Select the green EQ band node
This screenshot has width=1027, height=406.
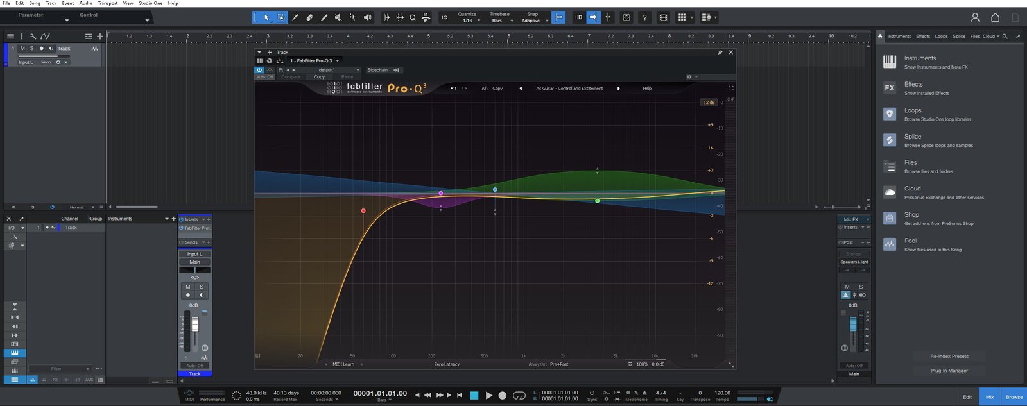pos(597,201)
